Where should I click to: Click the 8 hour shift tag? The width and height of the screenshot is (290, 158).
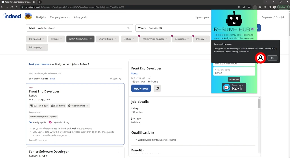pyautogui.click(x=78, y=106)
